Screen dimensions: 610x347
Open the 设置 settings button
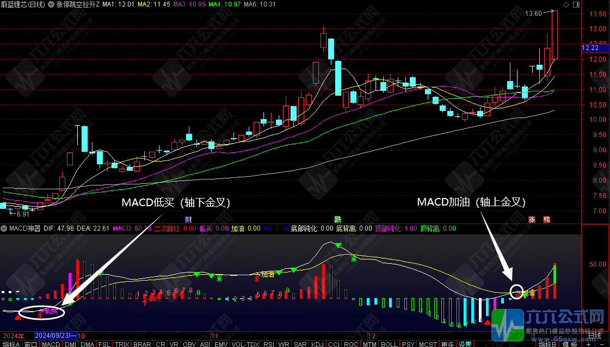point(464,344)
